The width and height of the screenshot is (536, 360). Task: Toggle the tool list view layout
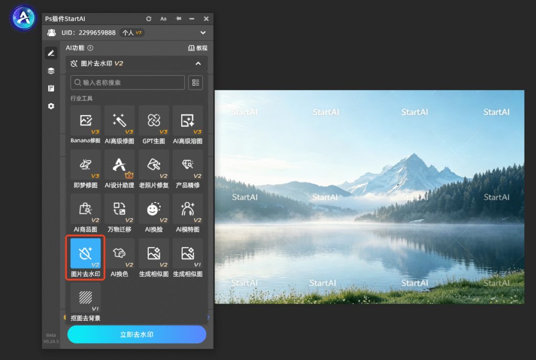pos(196,83)
